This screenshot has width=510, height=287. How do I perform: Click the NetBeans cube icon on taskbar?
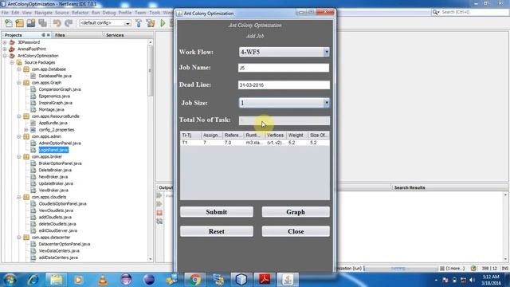click(x=241, y=280)
